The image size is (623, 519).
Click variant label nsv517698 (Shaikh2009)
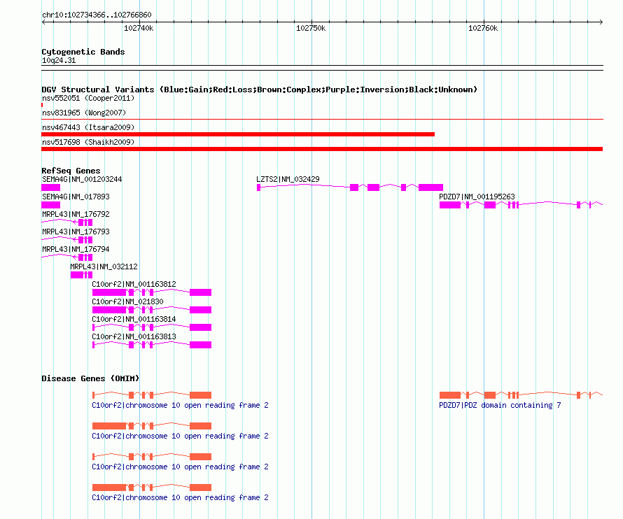(88, 142)
